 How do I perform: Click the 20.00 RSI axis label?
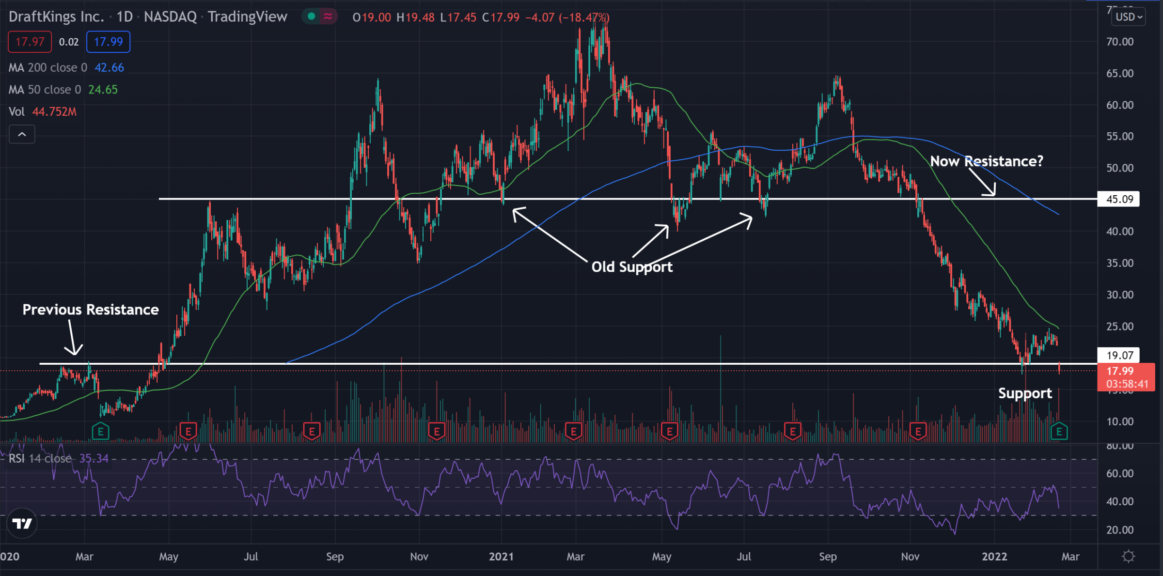[x=1120, y=530]
